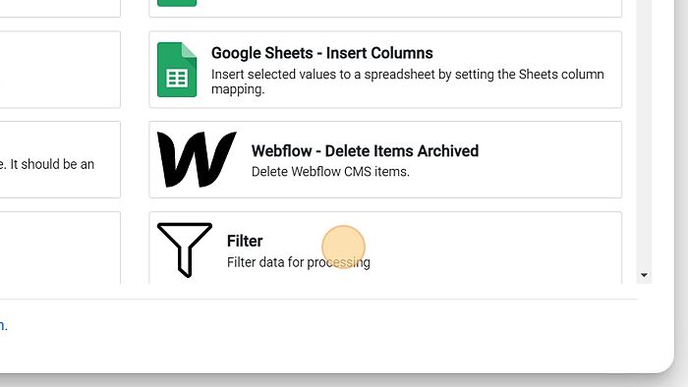The image size is (688, 387).
Task: Select the blank left card beside Filter
Action: coord(60,249)
